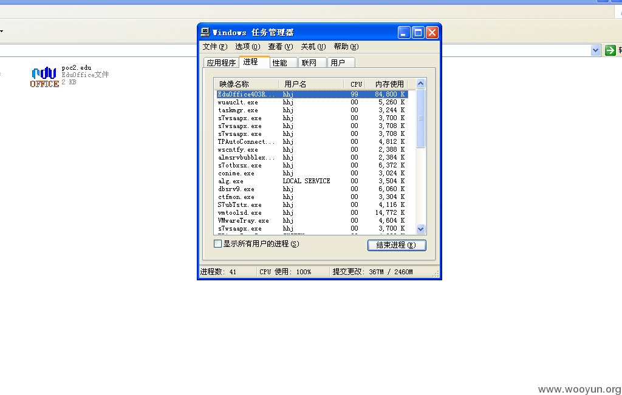Screen dimensions: 622x395
Task: Click the process list scrollbar thumb
Action: (x=420, y=118)
